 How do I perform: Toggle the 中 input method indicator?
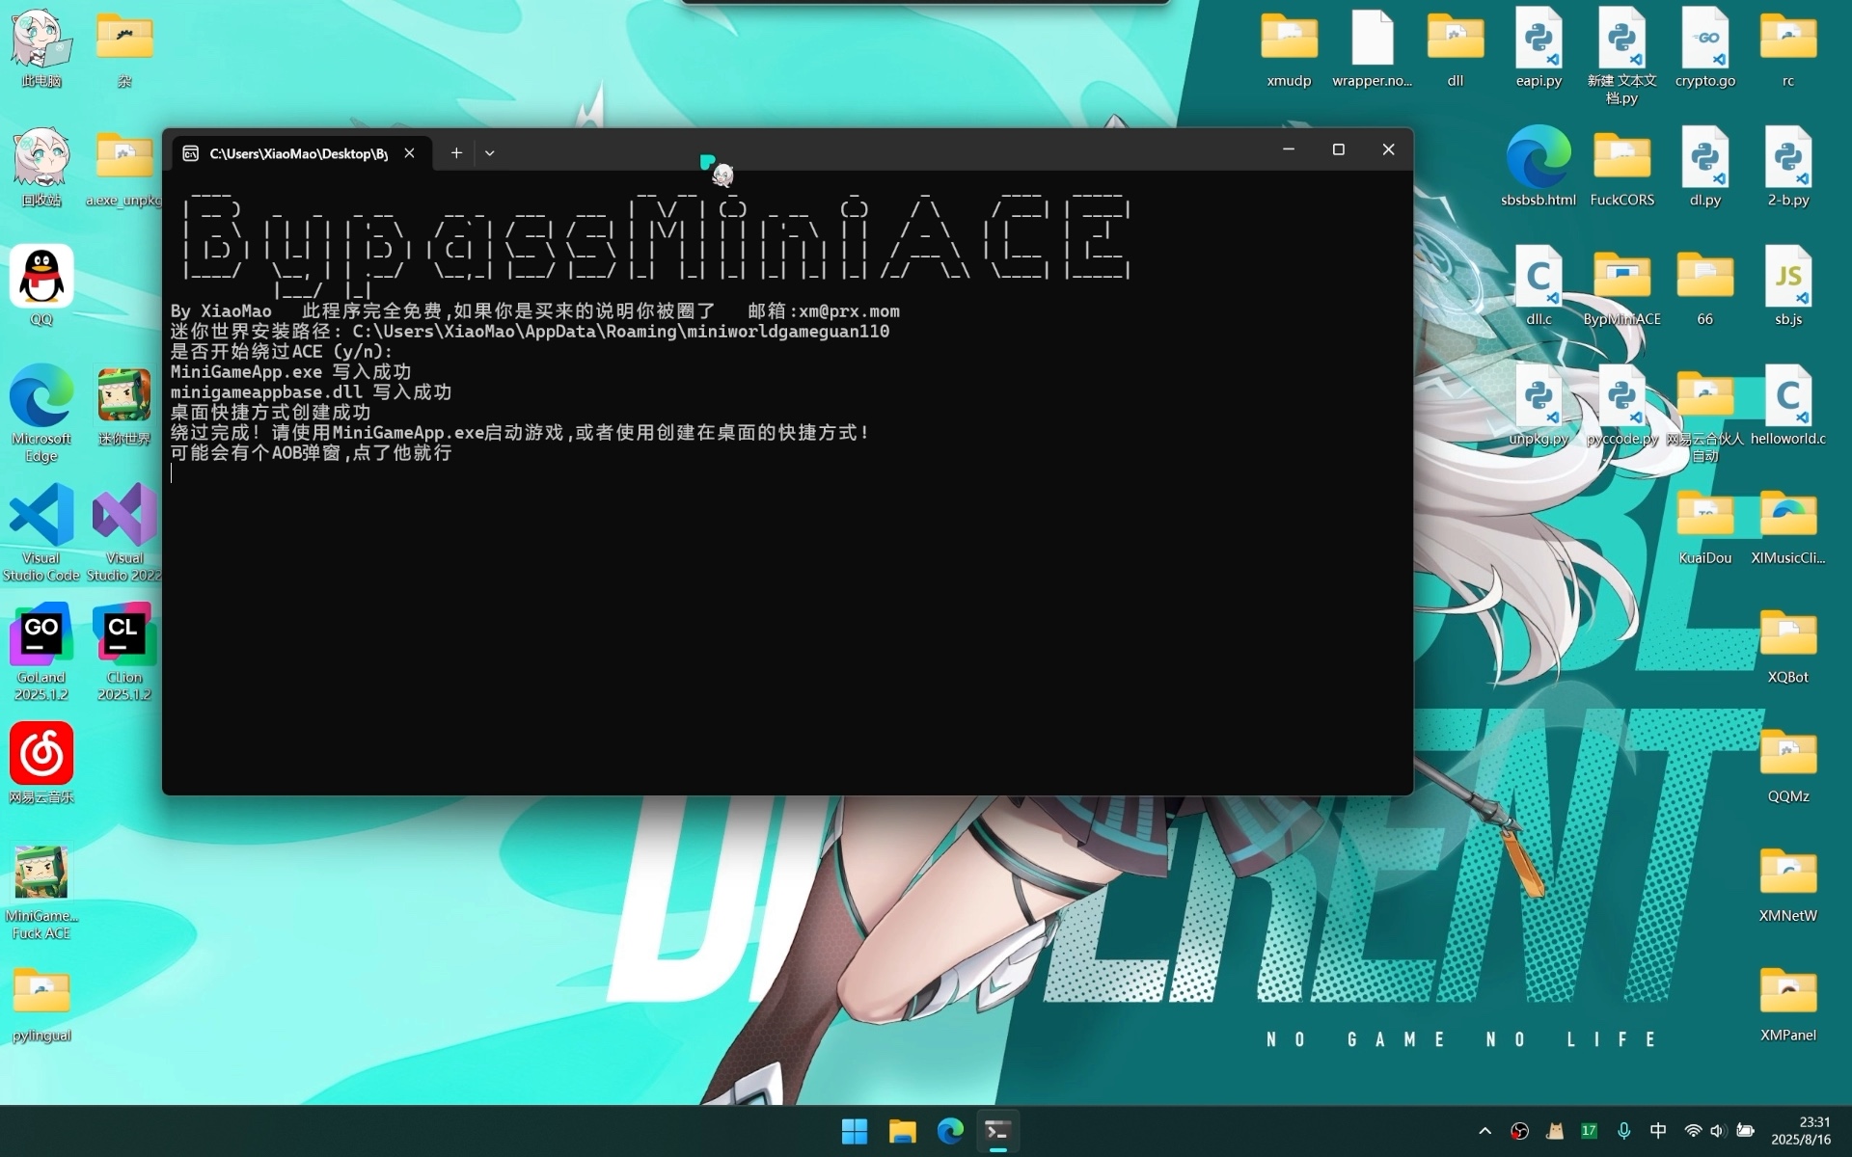coord(1658,1131)
